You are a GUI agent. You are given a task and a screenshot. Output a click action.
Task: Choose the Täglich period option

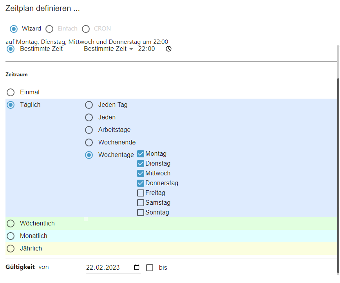11,105
